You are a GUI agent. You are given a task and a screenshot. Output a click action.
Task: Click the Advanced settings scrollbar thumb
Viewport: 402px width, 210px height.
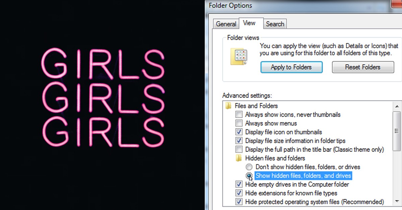pyautogui.click(x=397, y=130)
